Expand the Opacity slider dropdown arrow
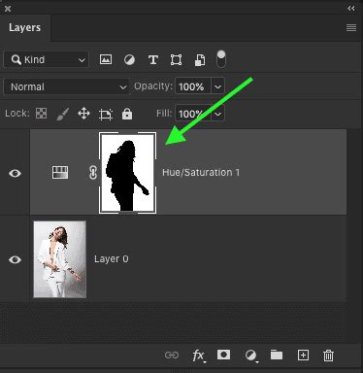Image resolution: width=363 pixels, height=373 pixels. [x=217, y=86]
